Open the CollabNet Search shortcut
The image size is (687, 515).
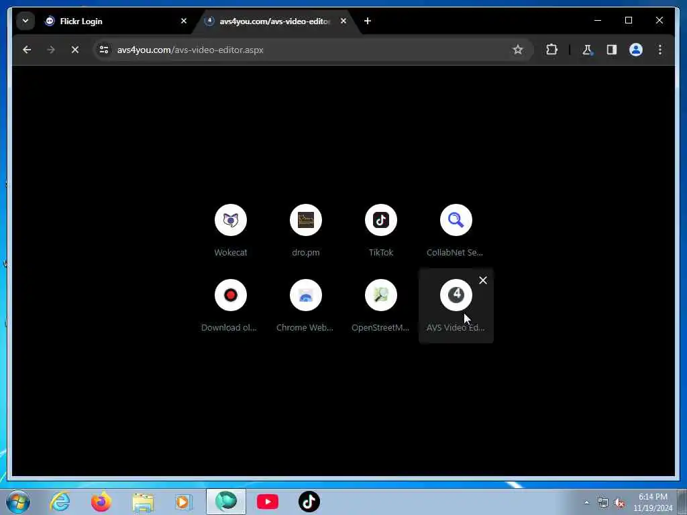pyautogui.click(x=456, y=231)
